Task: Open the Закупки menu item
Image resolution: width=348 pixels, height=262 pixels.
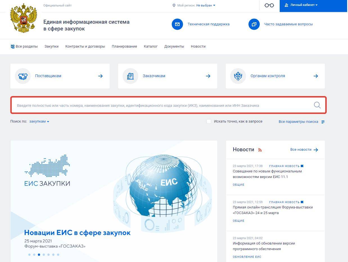Action: pos(51,46)
